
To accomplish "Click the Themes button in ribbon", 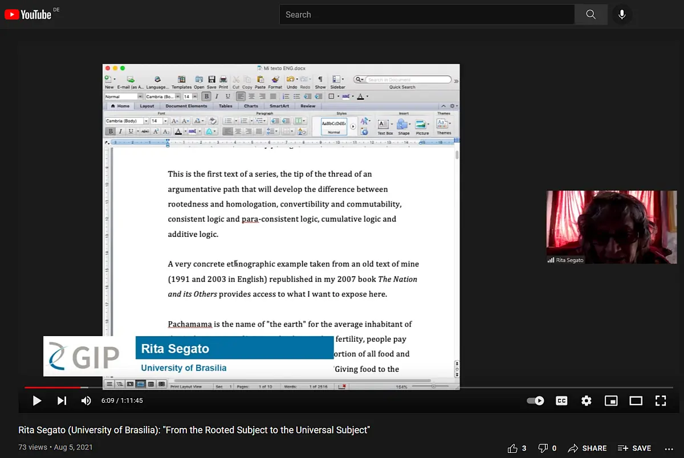I will point(443,126).
